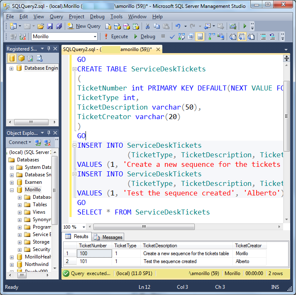Expand the Tables folder under Morillo

click(20, 205)
